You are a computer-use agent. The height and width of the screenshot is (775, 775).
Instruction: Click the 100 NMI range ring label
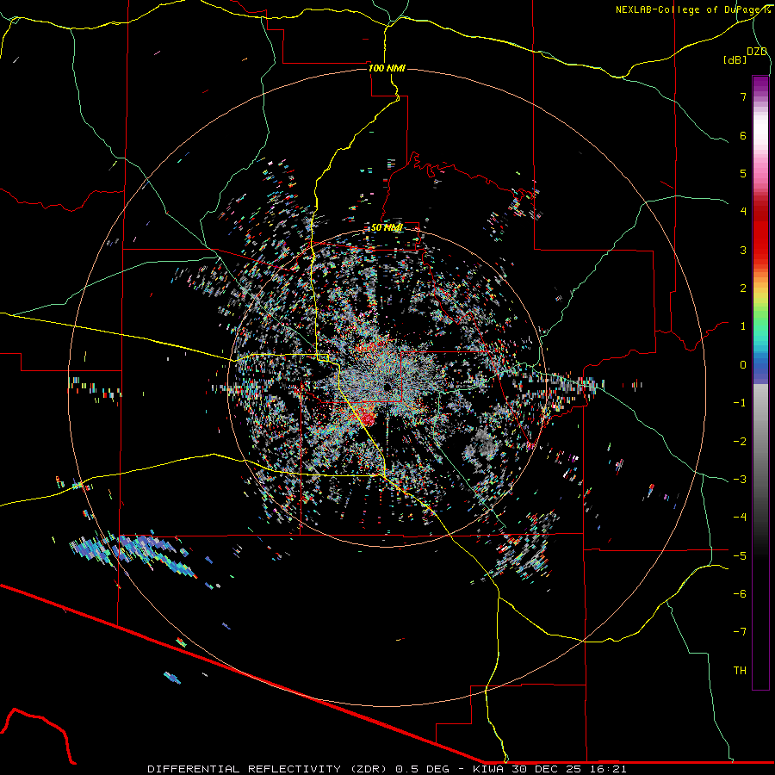coord(387,68)
